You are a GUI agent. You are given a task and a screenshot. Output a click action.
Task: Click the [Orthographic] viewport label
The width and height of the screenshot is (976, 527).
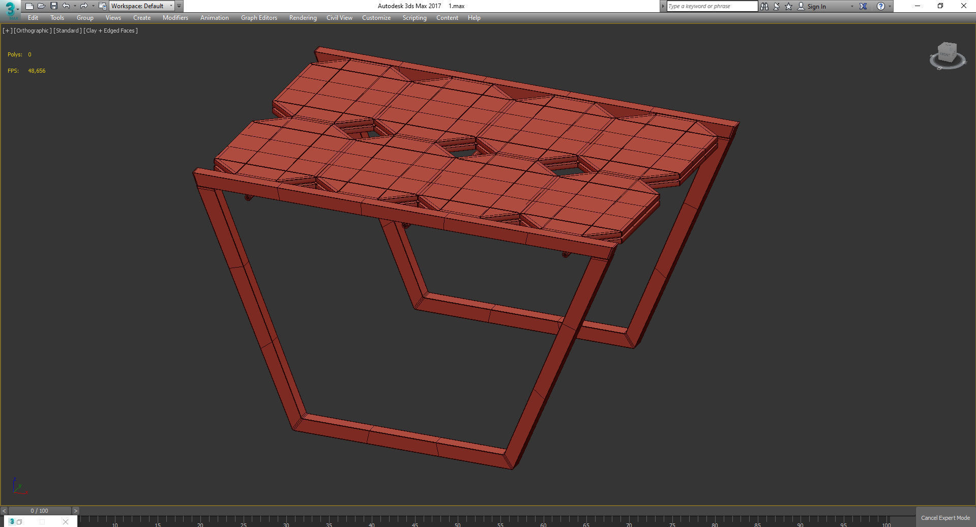click(x=33, y=31)
